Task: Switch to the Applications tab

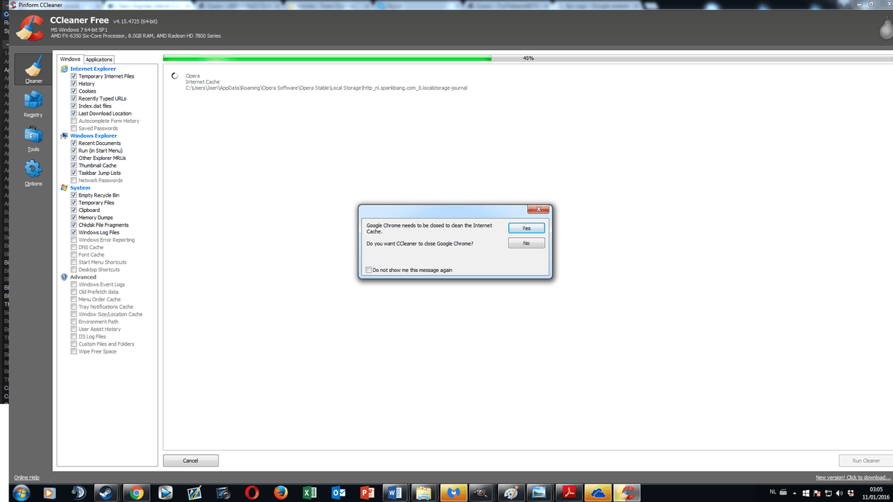Action: pos(99,59)
